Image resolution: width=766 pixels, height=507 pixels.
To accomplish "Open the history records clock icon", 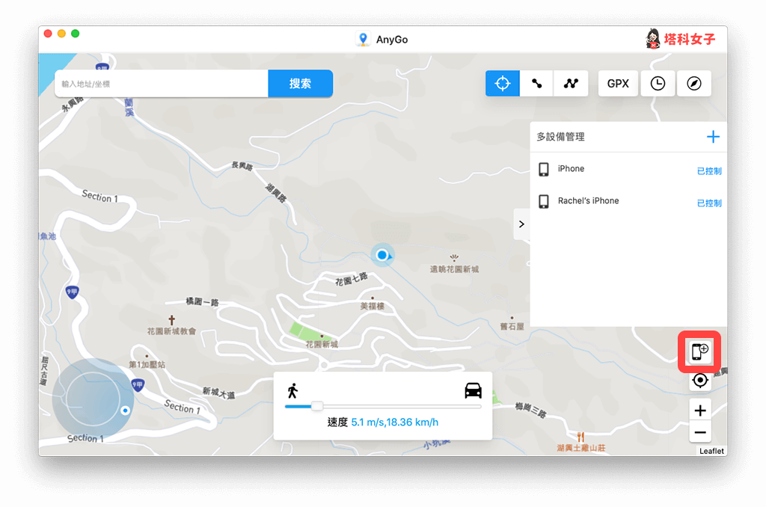I will click(x=658, y=84).
